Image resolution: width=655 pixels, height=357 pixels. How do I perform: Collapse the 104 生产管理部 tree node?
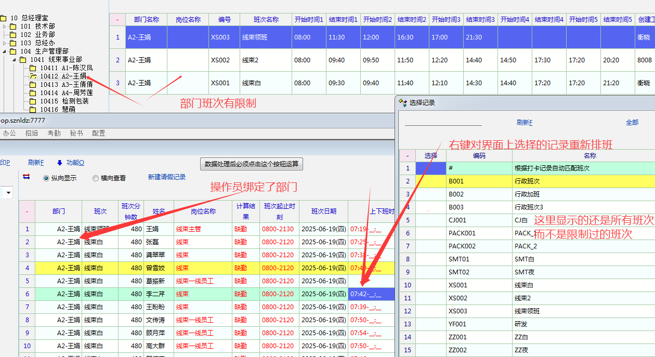coord(5,51)
